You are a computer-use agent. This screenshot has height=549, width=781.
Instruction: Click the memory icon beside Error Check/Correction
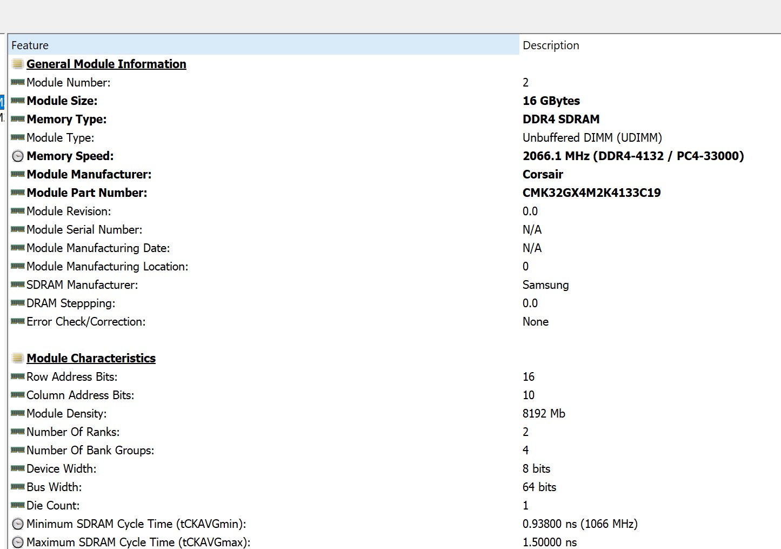17,321
